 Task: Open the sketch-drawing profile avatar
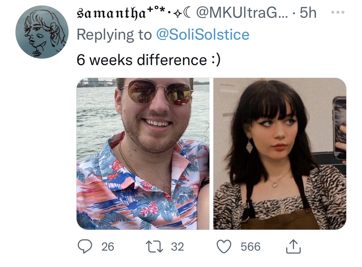(x=42, y=32)
